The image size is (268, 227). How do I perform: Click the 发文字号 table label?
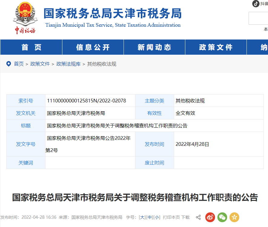coord(26,144)
